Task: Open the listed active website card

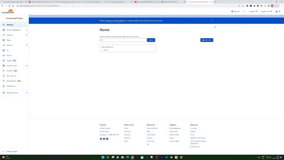Action: (128, 48)
